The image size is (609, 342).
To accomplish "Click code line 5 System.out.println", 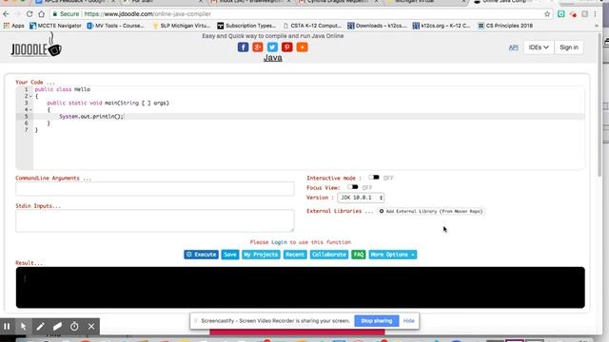I will pyautogui.click(x=91, y=116).
